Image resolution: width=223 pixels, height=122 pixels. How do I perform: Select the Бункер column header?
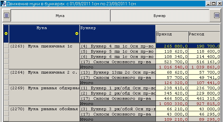coord(118,34)
